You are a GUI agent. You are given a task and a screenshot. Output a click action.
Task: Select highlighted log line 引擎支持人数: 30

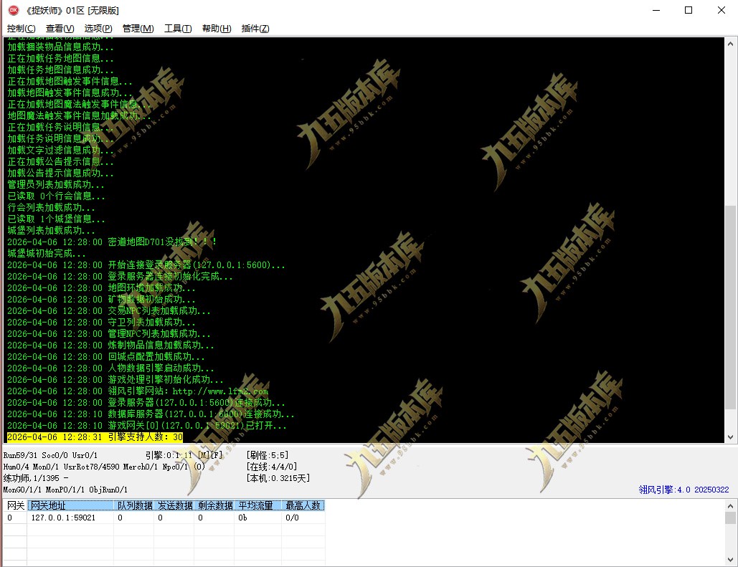[95, 437]
